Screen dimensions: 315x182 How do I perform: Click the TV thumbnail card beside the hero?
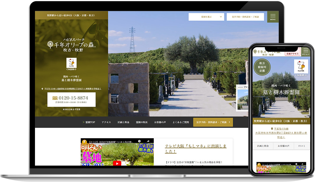click(x=242, y=98)
